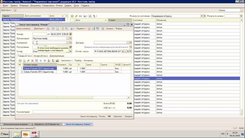Clear the Фильтр по имени filter with X
The image size is (245, 138).
click(x=241, y=16)
